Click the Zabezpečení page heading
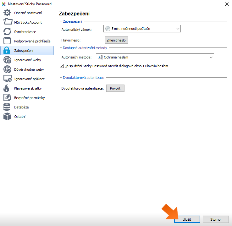This screenshot has height=226, width=232. coord(74,14)
